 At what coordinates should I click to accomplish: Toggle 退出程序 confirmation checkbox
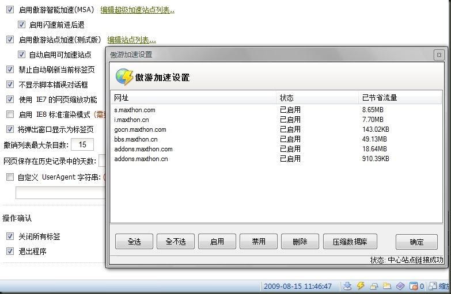point(10,251)
